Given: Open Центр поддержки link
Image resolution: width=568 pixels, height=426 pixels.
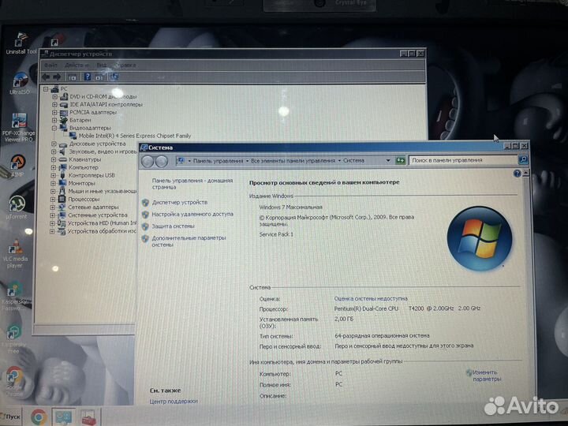Looking at the screenshot, I should click(x=174, y=402).
